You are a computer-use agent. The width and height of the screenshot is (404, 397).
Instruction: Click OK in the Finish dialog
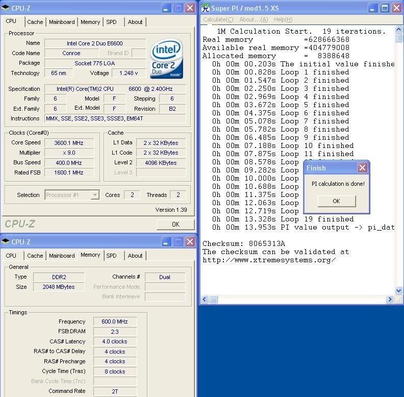[337, 201]
